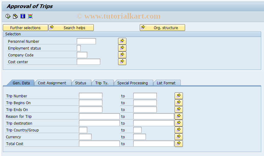
Task: Click the Currency from field
Action: (85, 137)
